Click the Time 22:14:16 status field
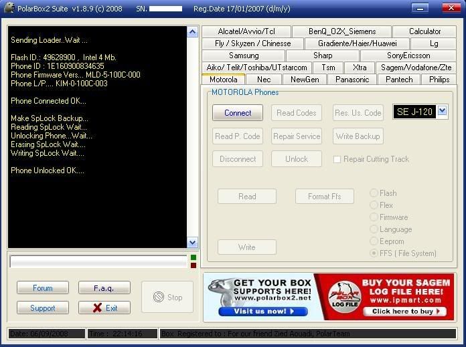This screenshot has height=347, width=466. tap(123, 334)
